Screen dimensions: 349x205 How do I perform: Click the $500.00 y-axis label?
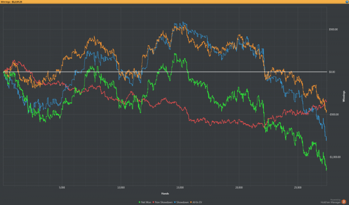[333, 29]
